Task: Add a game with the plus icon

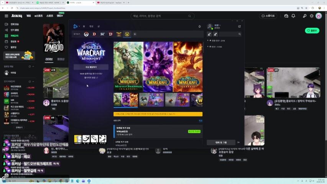Action: pyautogui.click(x=135, y=34)
